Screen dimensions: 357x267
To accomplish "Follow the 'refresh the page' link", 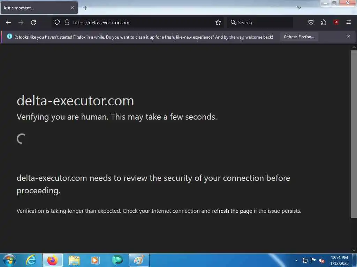I will coord(232,211).
